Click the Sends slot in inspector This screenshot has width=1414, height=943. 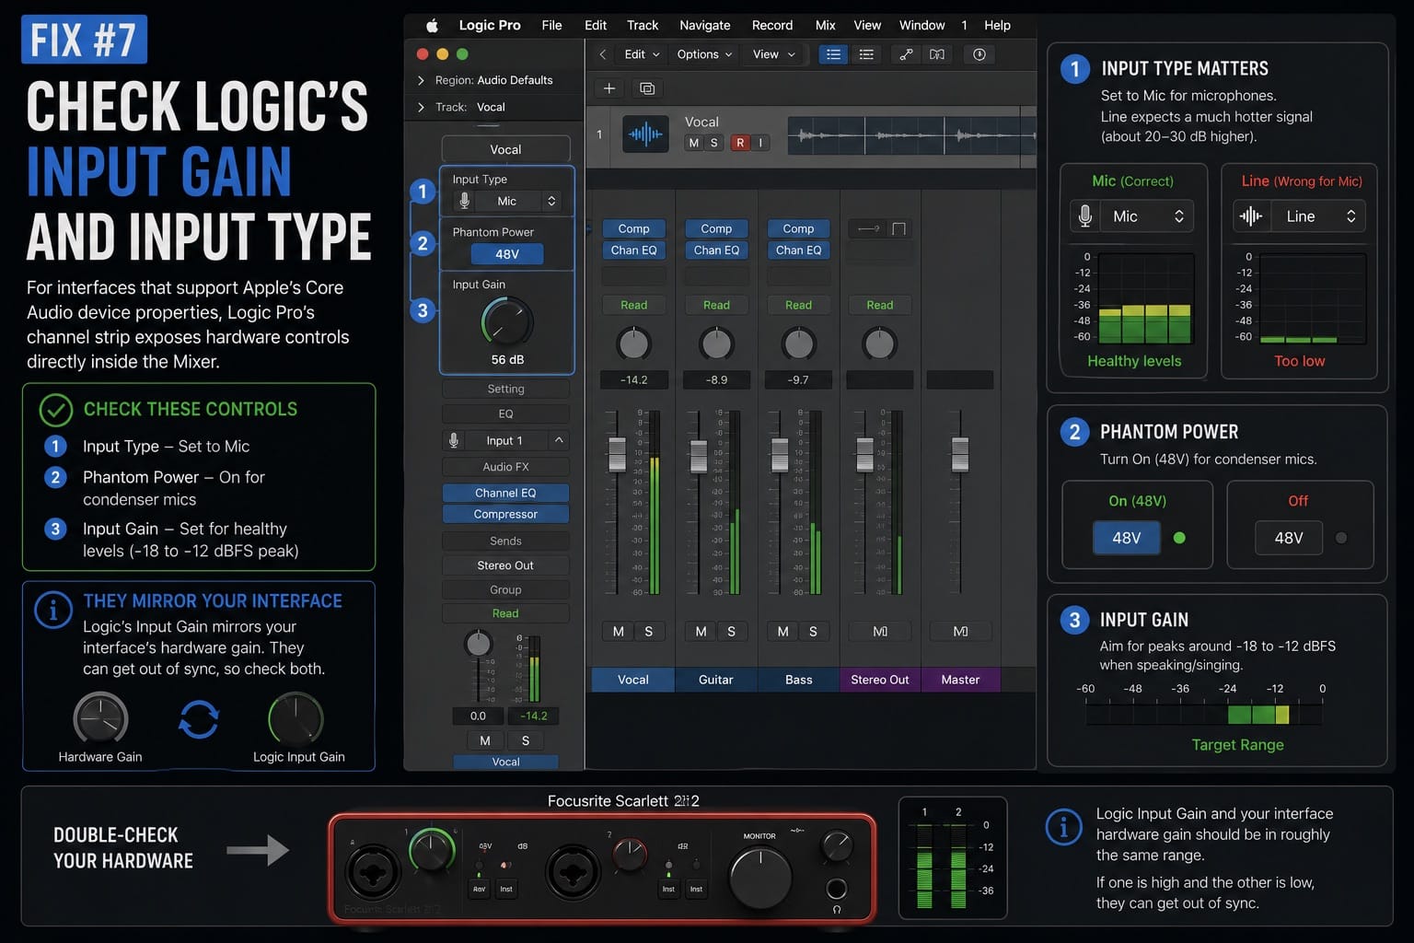pos(505,541)
